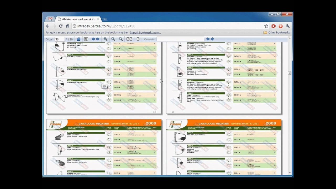The image size is (336, 189).
Task: Go back in browser history
Action: tap(48, 26)
